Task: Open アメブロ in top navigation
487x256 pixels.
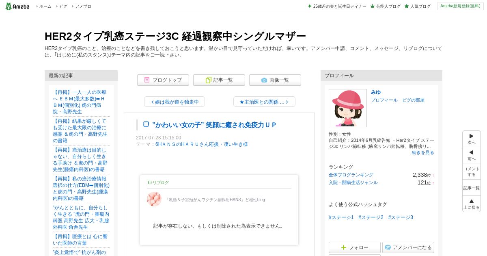Action: [x=83, y=6]
